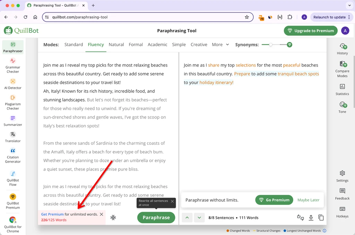
Task: Open QuillBot for Chrome from sidebar
Action: click(x=13, y=225)
